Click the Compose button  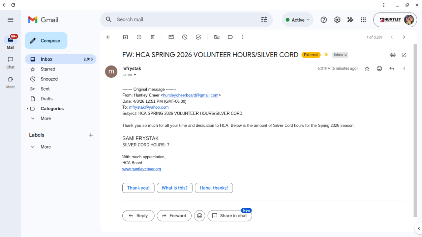coord(46,41)
